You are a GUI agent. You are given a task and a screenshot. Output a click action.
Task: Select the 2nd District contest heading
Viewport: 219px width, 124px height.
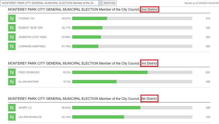point(83,9)
